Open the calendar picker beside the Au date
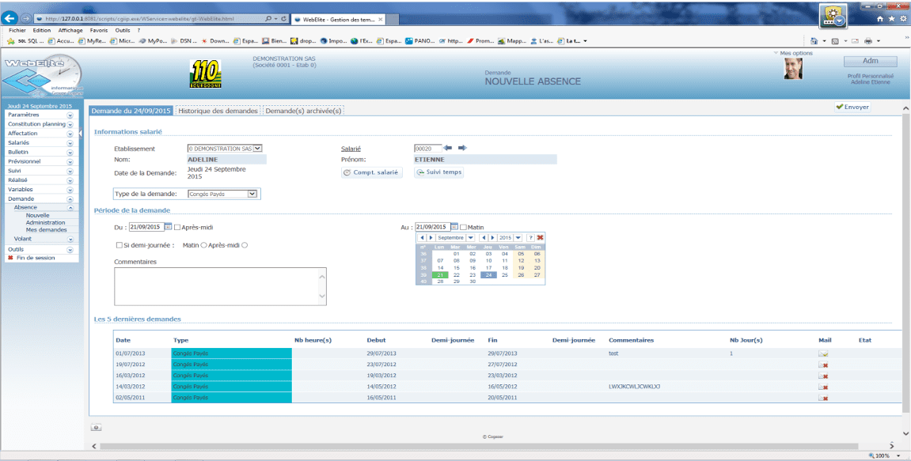 (x=454, y=227)
